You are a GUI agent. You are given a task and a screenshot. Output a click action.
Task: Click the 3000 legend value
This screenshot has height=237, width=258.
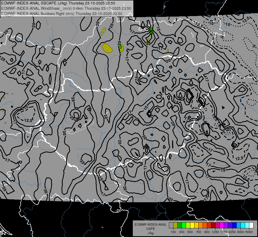click(241, 232)
